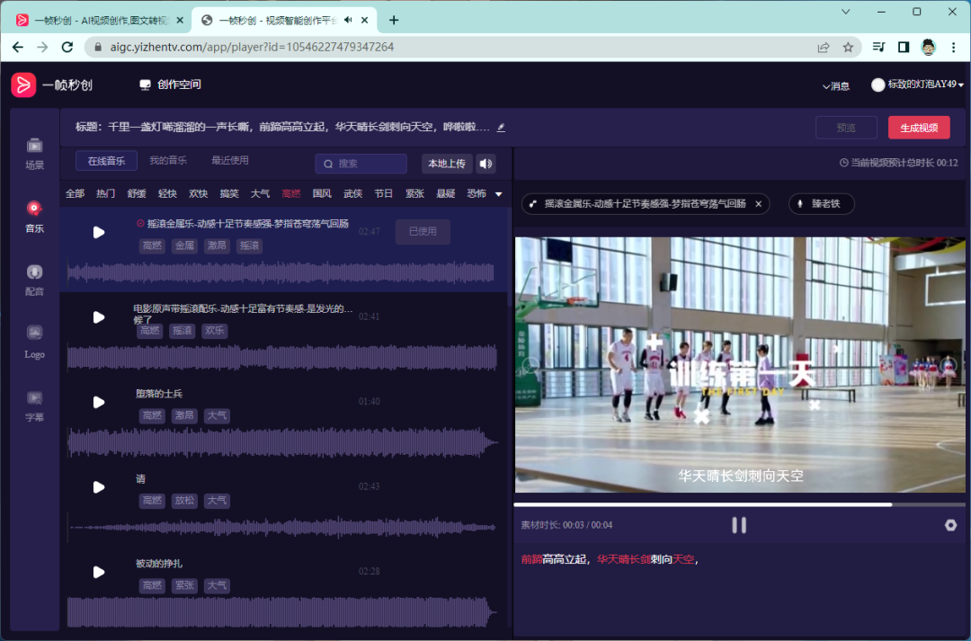971x641 pixels.
Task: Click the music search input field
Action: pyautogui.click(x=361, y=164)
